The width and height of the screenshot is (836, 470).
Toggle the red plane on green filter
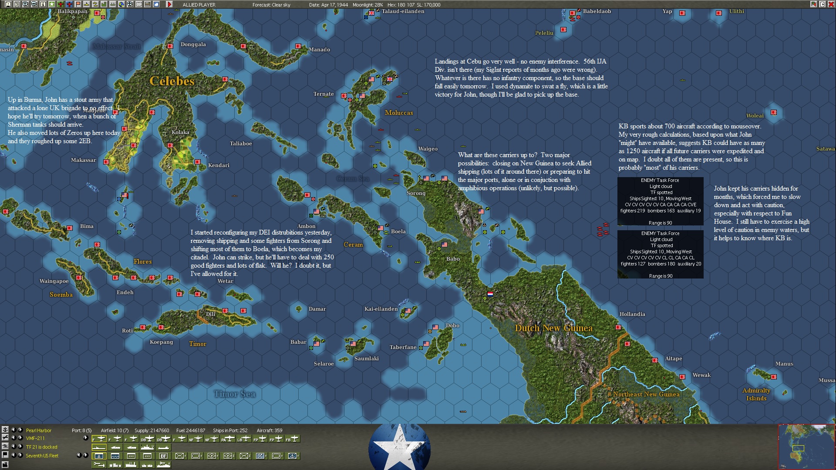point(61,4)
